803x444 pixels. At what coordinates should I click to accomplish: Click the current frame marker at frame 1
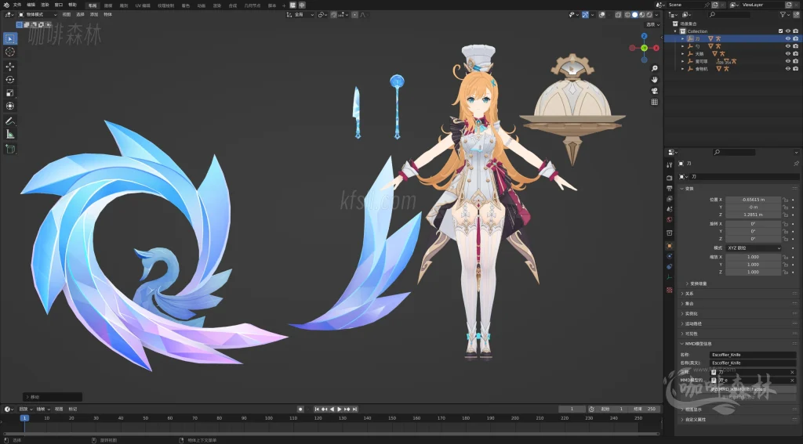(x=24, y=418)
